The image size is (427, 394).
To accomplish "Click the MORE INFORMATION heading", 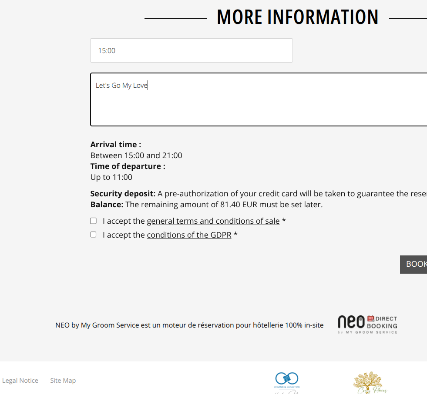I will click(298, 17).
